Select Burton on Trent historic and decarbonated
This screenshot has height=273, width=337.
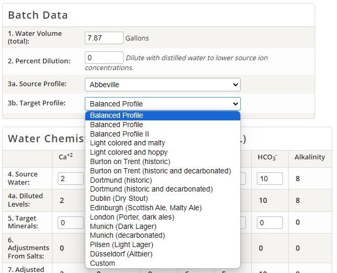[x=160, y=171]
